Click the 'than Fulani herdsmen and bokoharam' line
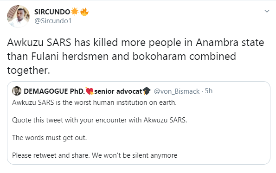Image resolution: width=276 pixels, height=173 pixels. coord(122,56)
